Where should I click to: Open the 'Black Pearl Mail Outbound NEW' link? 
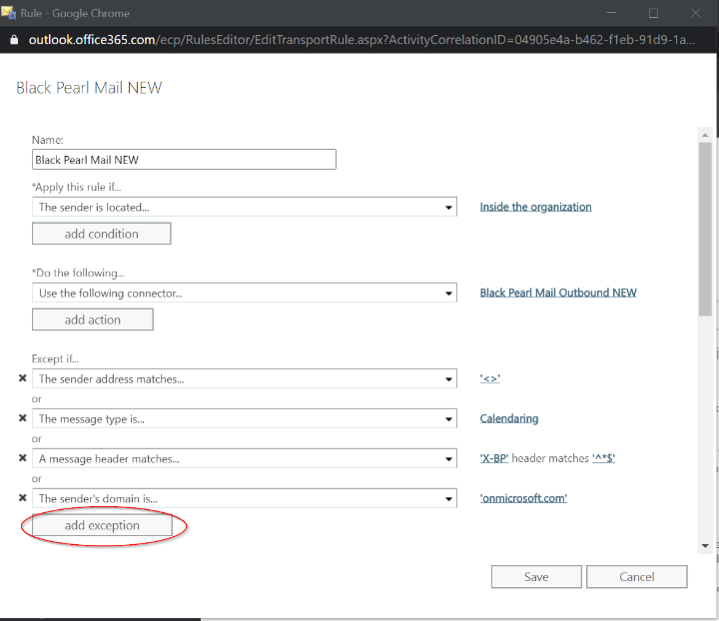(x=557, y=293)
